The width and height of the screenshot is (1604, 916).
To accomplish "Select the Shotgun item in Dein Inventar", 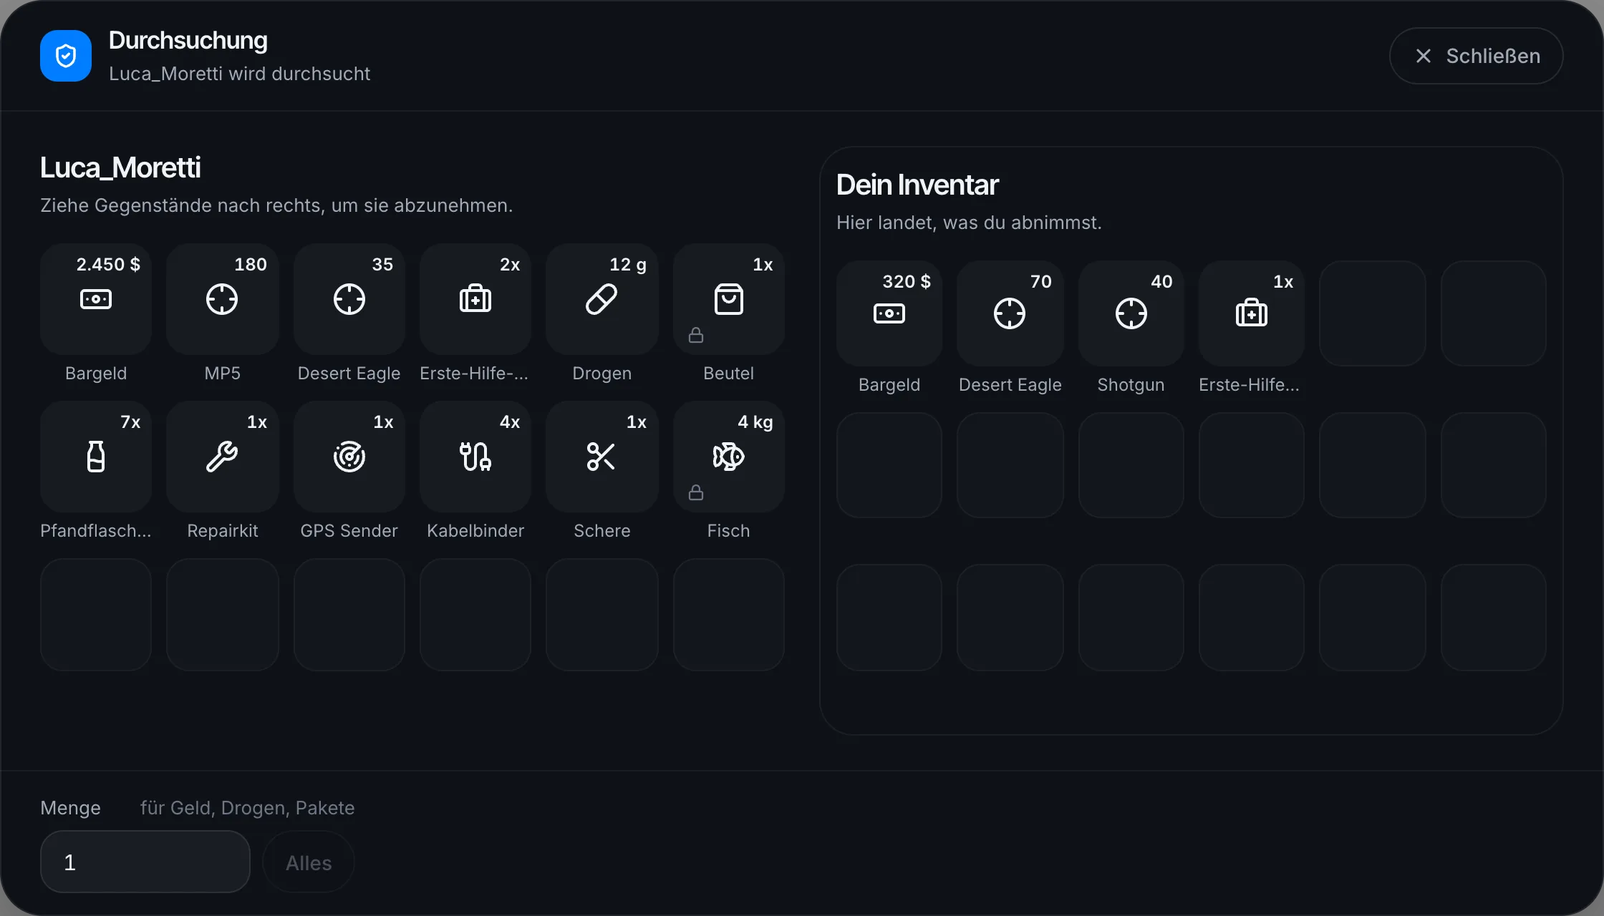I will coord(1131,313).
